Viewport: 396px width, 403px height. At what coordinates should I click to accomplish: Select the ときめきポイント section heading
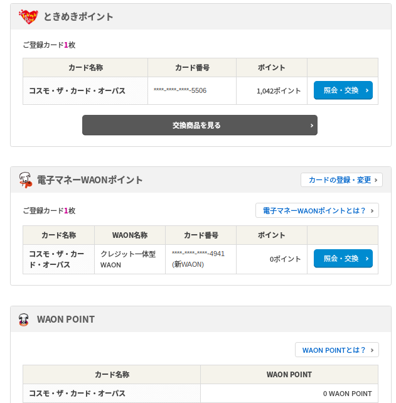(78, 17)
